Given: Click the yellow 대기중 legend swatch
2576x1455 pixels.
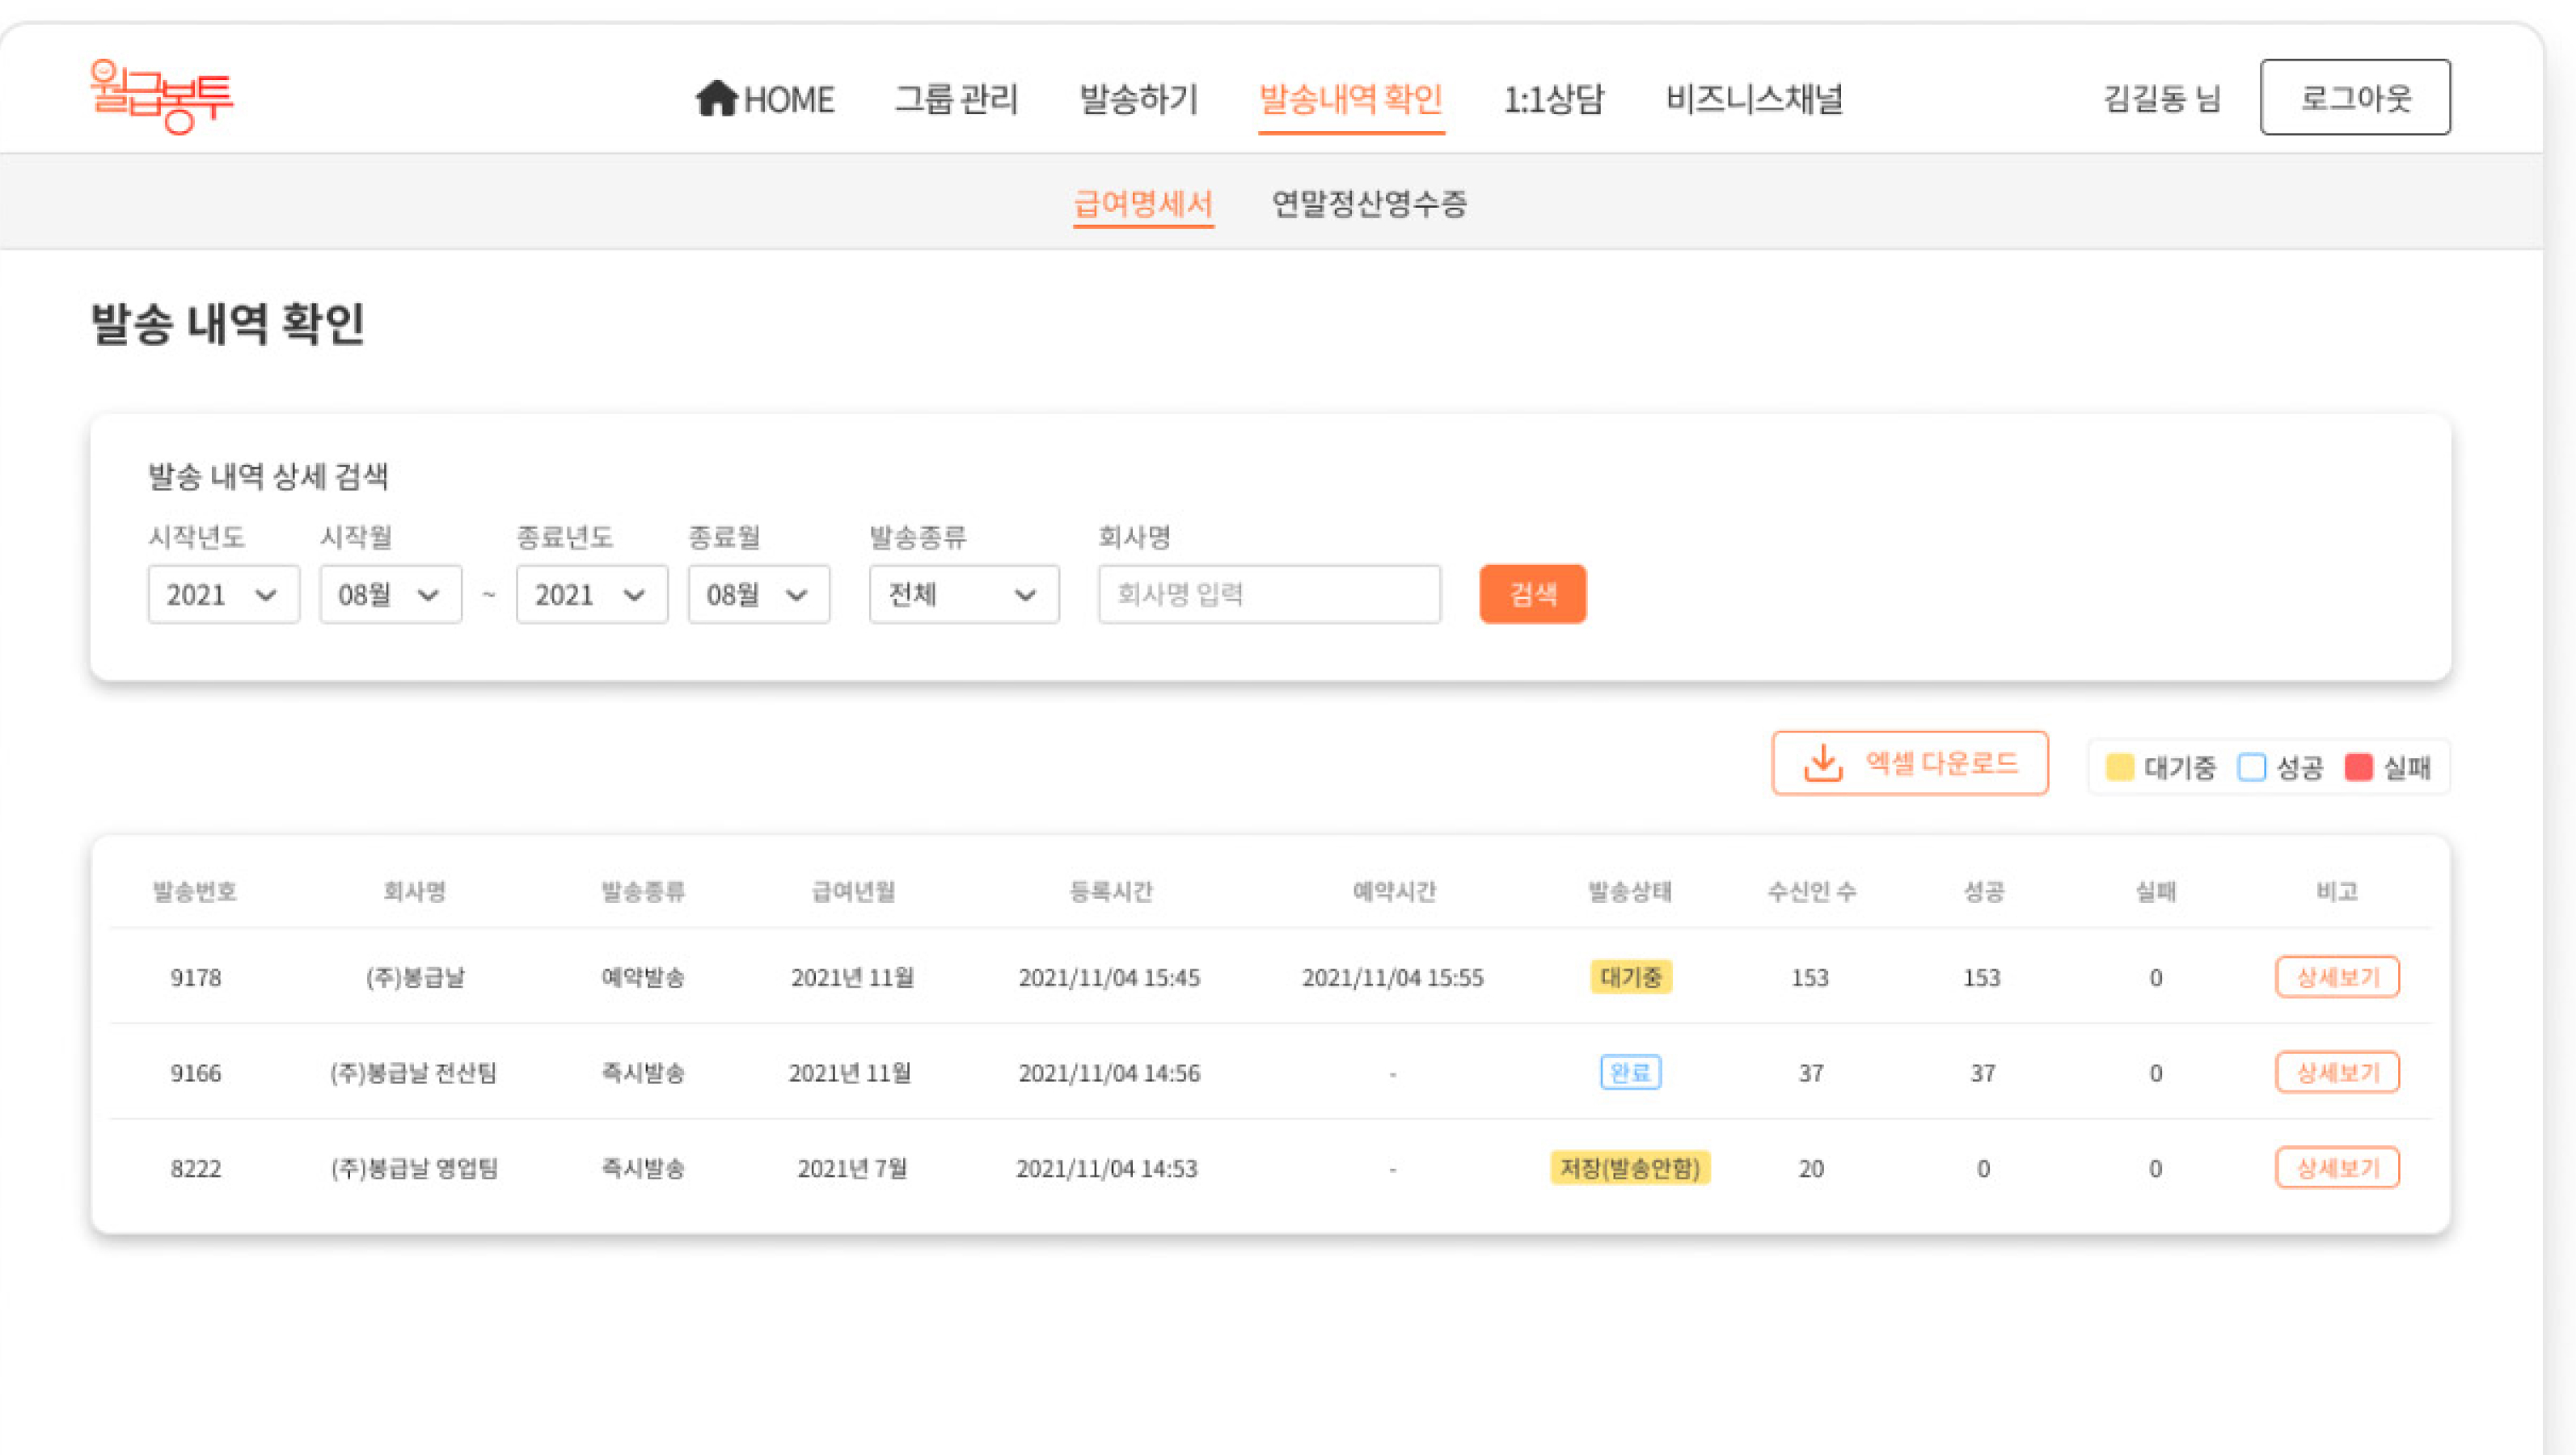Looking at the screenshot, I should tap(2120, 767).
